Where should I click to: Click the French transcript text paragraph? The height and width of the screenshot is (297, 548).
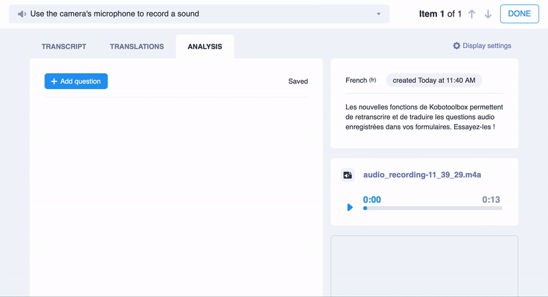tap(423, 117)
